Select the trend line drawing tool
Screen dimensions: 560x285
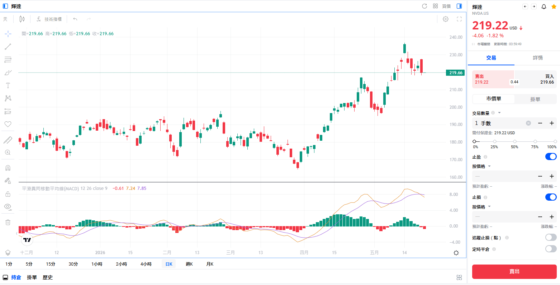point(8,47)
